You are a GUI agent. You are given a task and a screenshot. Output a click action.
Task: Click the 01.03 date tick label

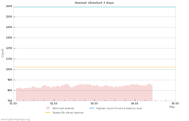pyautogui.click(x=13, y=103)
